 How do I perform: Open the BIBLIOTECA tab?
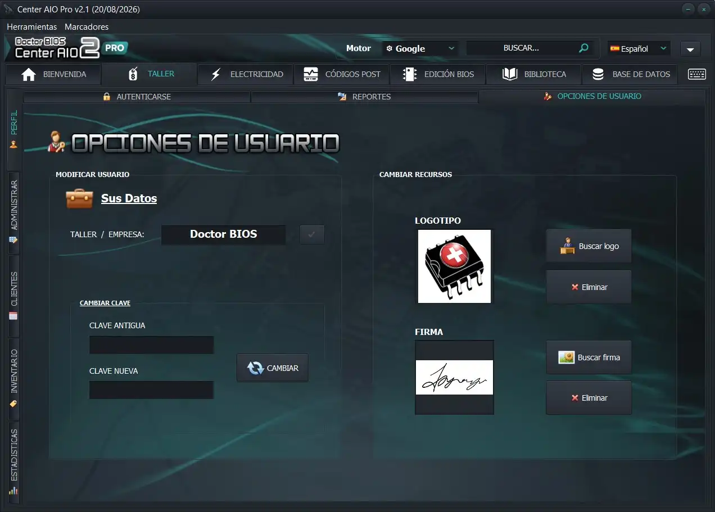point(533,74)
